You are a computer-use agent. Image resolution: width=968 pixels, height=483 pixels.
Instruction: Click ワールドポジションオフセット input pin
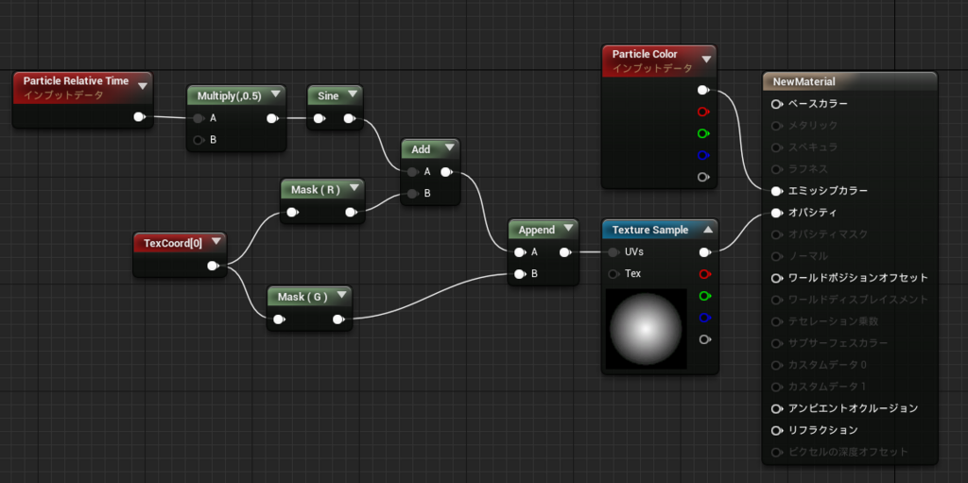tap(776, 278)
